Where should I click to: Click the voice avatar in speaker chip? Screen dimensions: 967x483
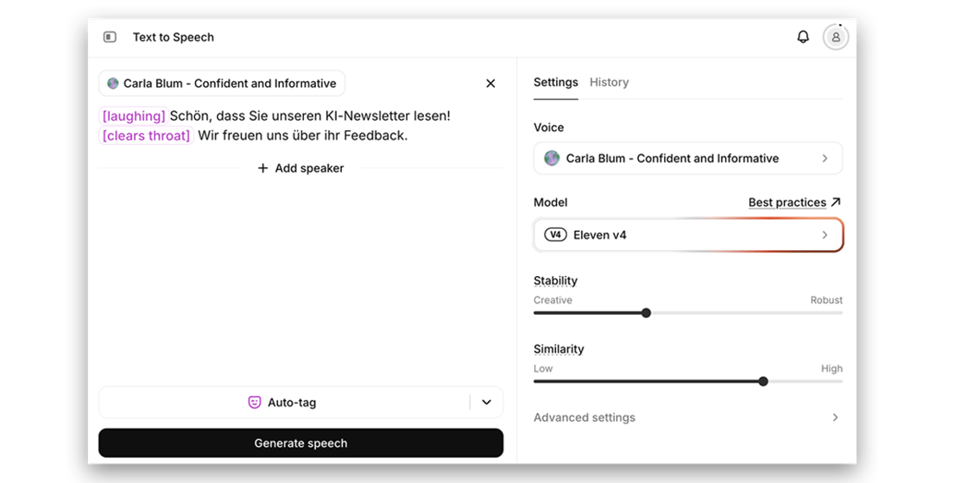113,83
